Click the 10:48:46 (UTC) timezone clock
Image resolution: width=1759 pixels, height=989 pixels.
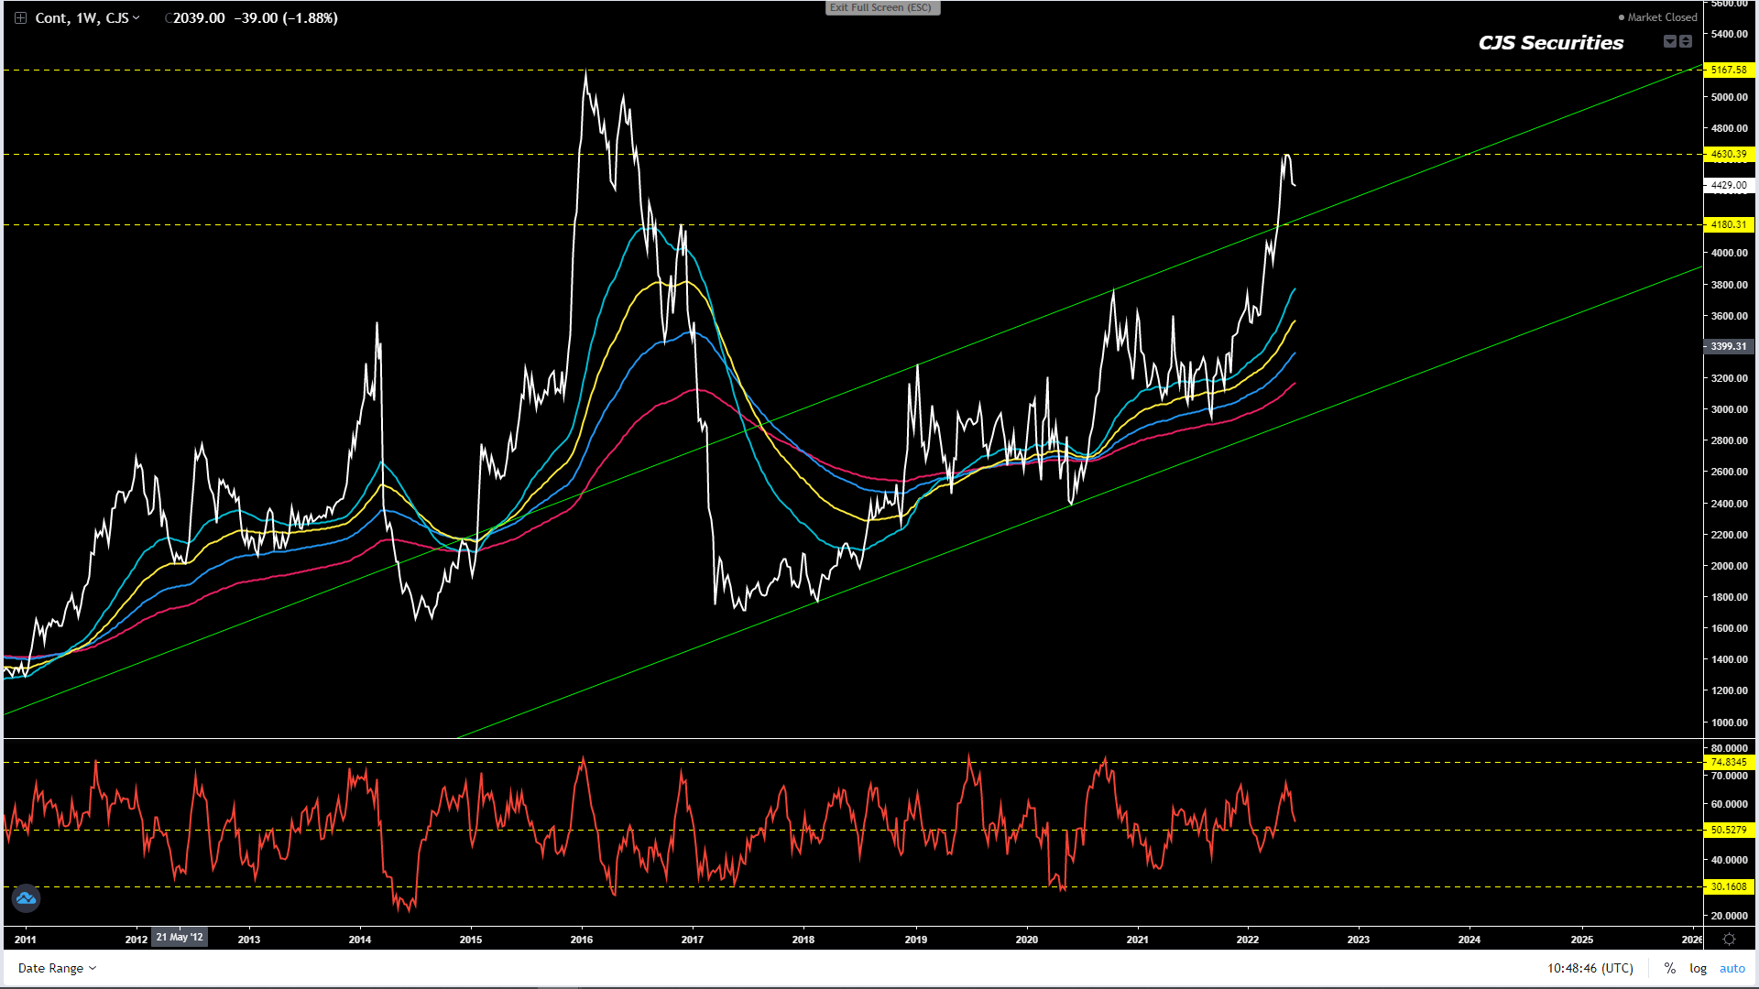(x=1590, y=968)
